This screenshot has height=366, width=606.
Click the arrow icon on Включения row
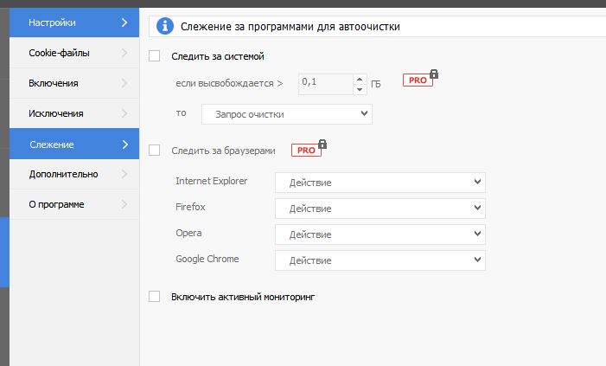click(124, 83)
